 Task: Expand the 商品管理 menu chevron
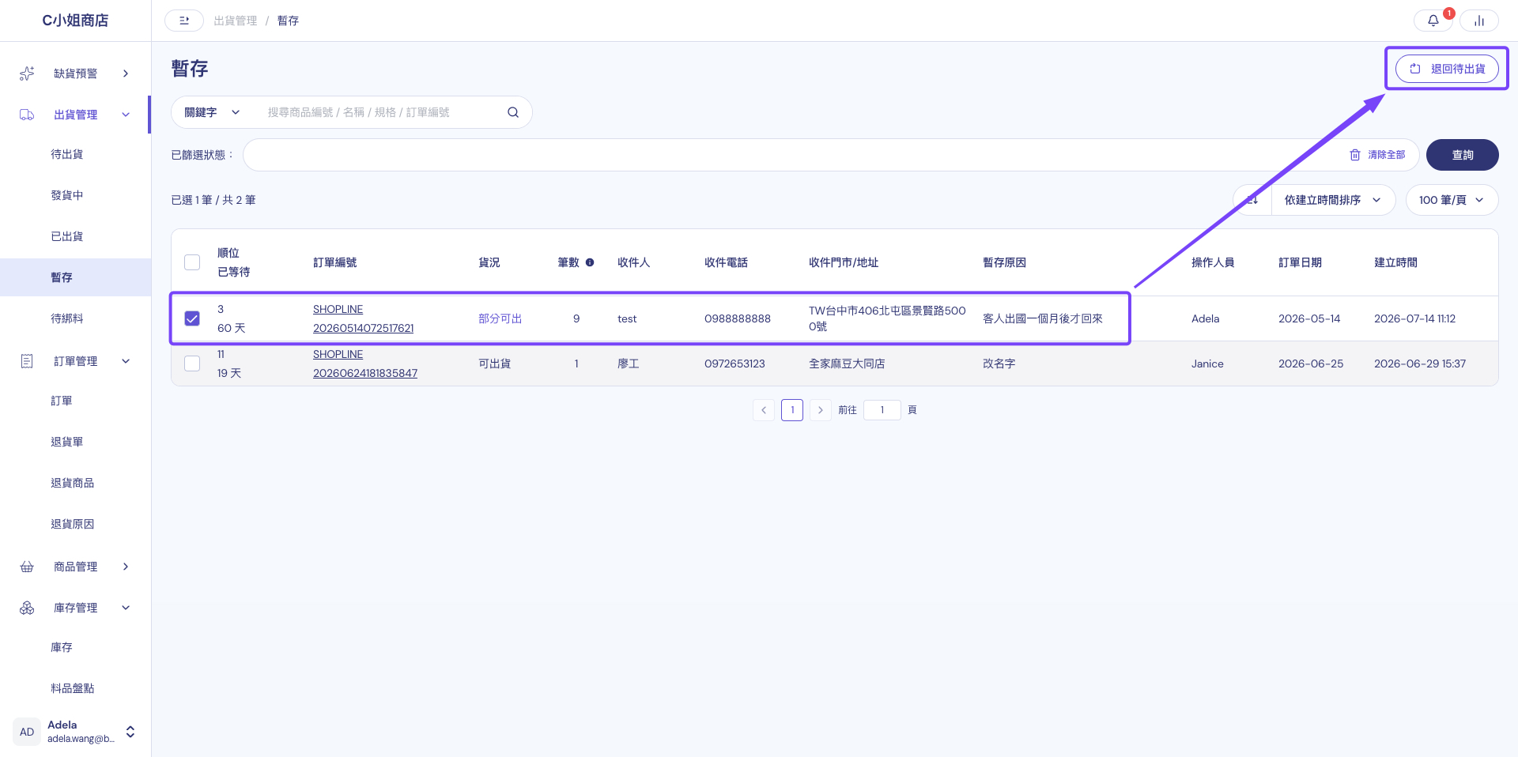[126, 567]
